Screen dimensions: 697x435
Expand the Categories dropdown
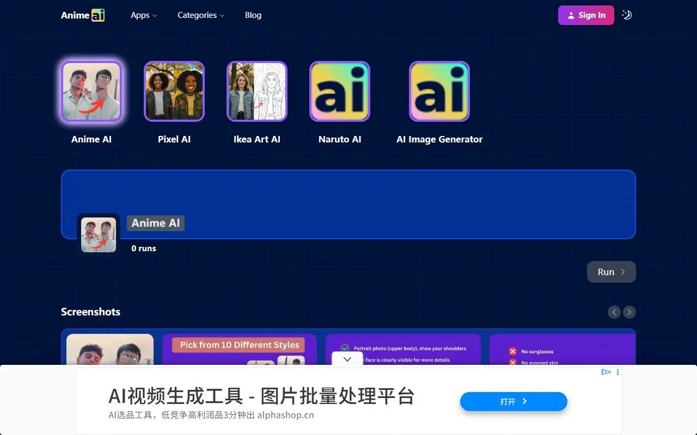200,15
